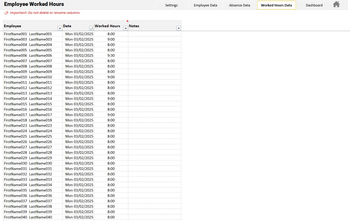The width and height of the screenshot is (350, 221).
Task: Select the 9:30 worked hours cell
Action: 111,55
